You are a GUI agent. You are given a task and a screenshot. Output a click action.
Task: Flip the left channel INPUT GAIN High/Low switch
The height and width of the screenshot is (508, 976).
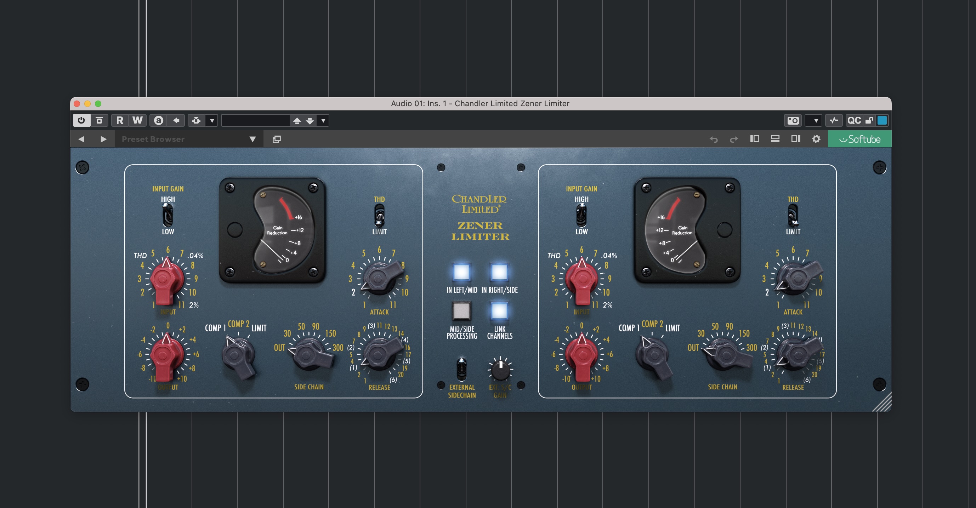[167, 215]
